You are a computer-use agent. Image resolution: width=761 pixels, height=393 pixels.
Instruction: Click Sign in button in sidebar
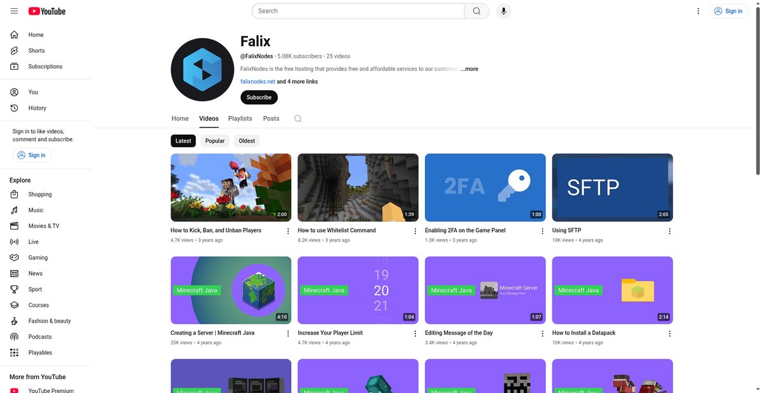[32, 155]
